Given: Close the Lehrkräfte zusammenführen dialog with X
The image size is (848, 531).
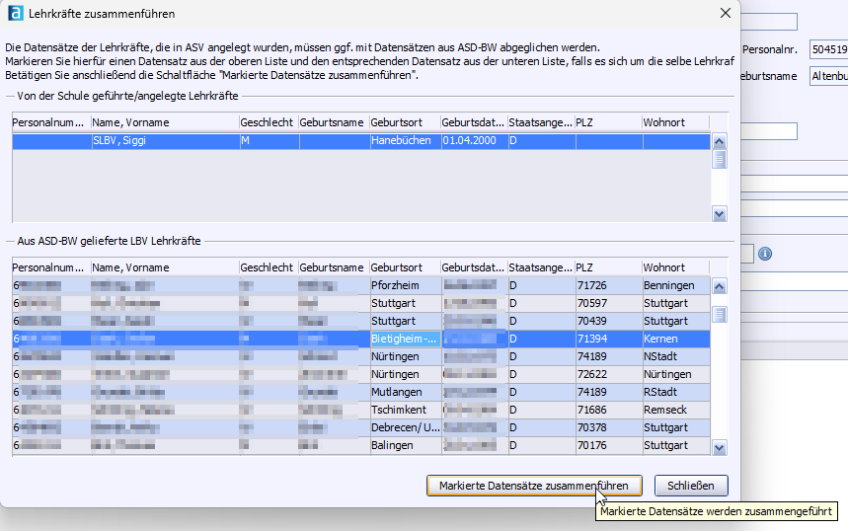Looking at the screenshot, I should (x=726, y=14).
